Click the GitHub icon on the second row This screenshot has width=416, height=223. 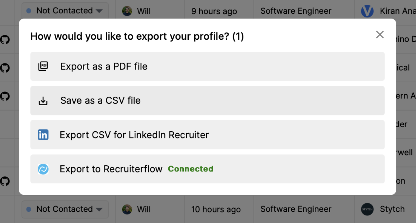point(5,68)
